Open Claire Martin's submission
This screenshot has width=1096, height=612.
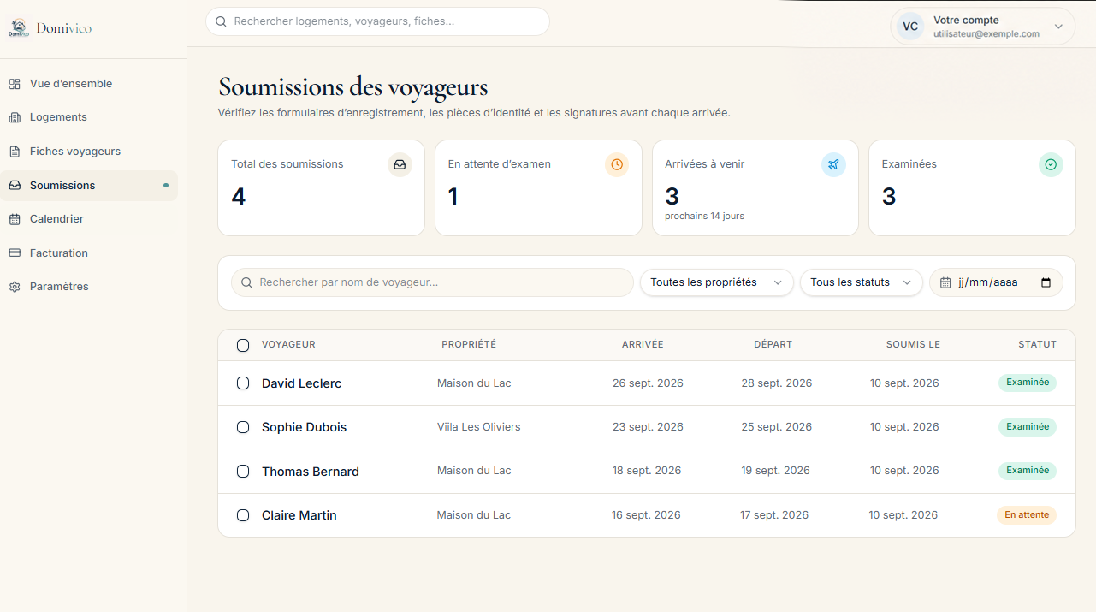299,515
